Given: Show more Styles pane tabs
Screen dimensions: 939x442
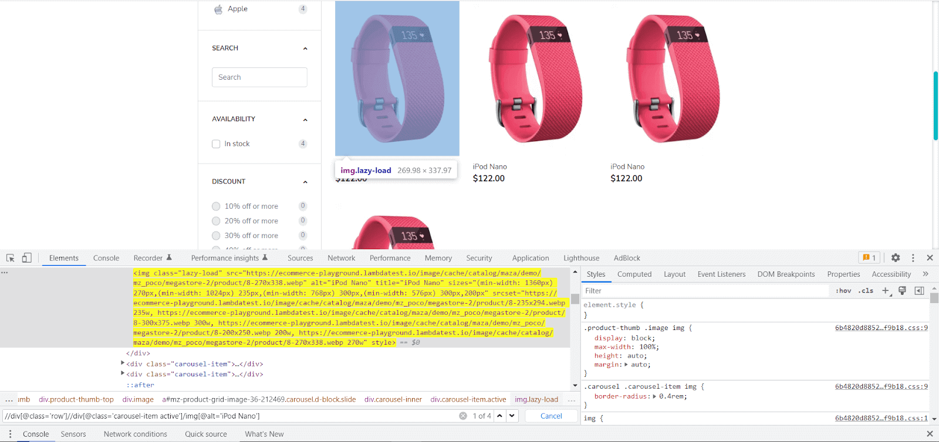Looking at the screenshot, I should point(926,274).
